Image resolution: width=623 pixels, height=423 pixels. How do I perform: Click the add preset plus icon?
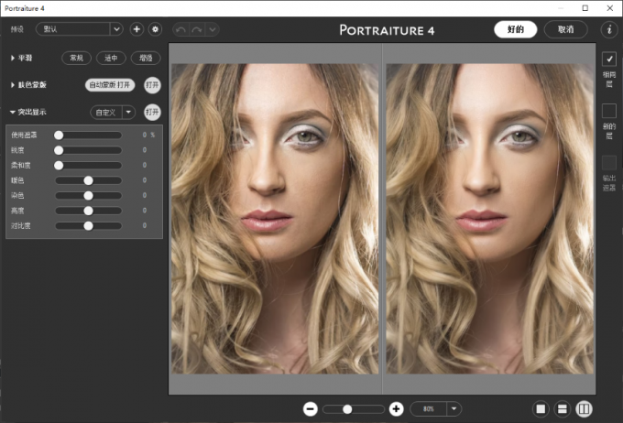coord(137,29)
